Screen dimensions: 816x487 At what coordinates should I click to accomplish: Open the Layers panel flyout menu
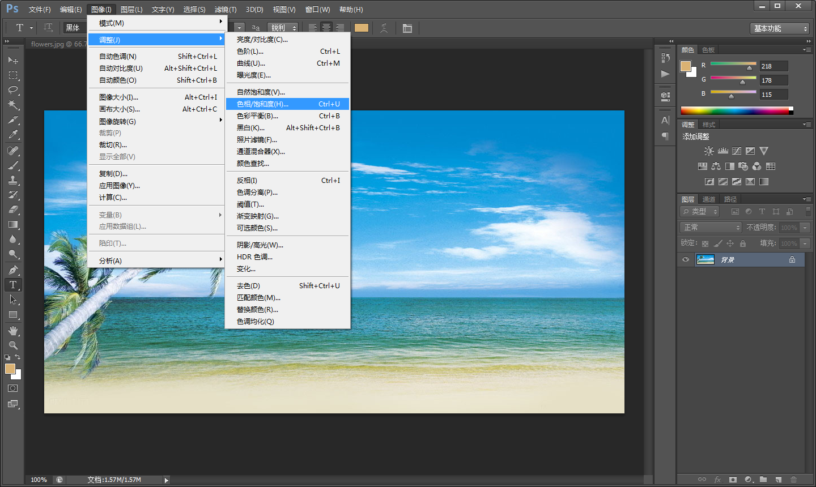[807, 199]
